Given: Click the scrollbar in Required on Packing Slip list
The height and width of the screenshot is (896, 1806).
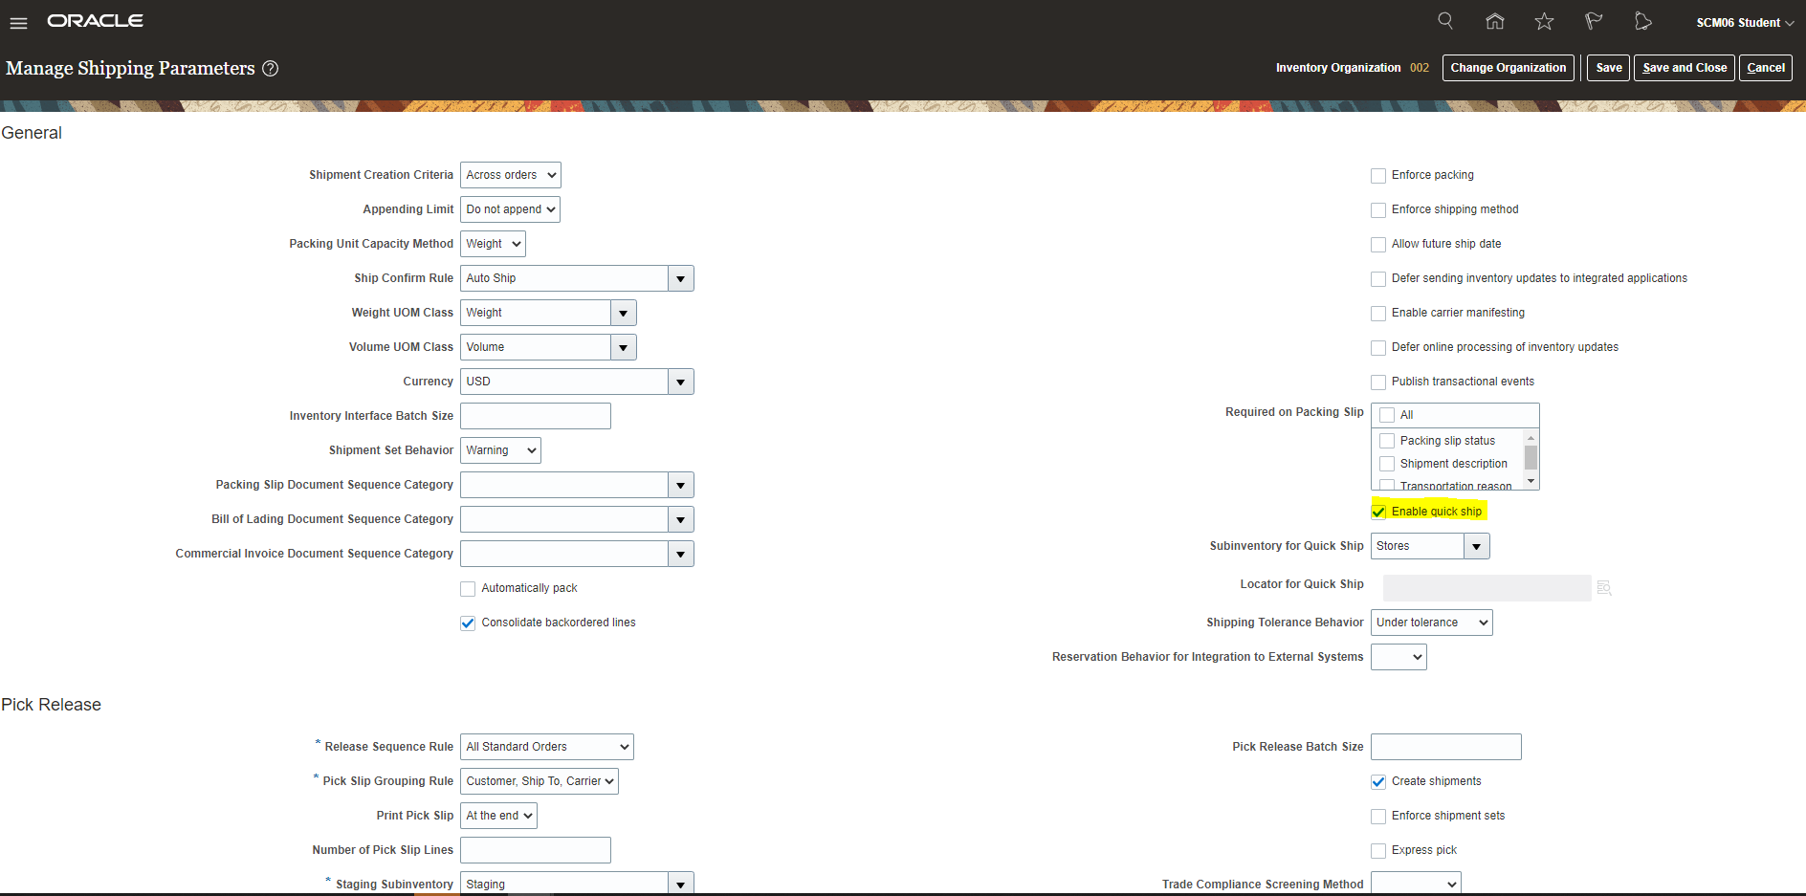Looking at the screenshot, I should (1531, 458).
